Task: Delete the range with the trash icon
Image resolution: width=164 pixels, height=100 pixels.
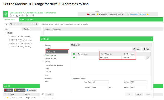Action: pyautogui.click(x=148, y=57)
